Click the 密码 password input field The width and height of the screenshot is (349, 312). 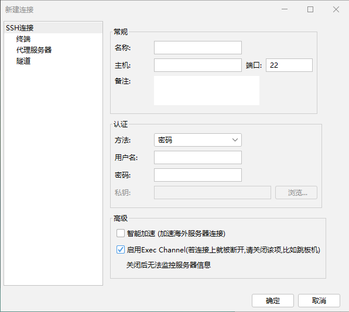[198, 175]
